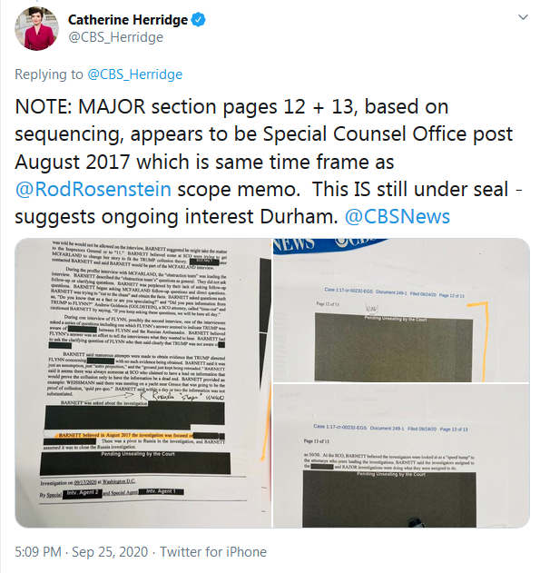Click the tweet text starting with NOTE: MAJOR
Image resolution: width=540 pixels, height=573 pixels.
point(269,162)
